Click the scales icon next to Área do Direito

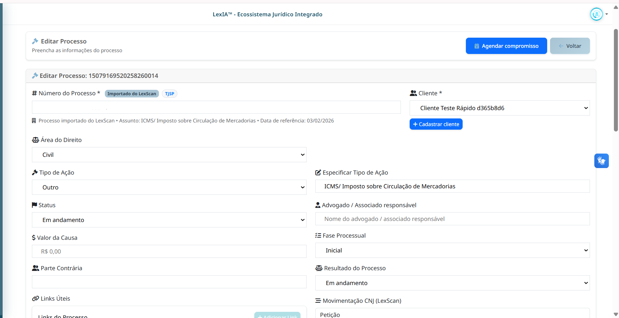point(36,140)
